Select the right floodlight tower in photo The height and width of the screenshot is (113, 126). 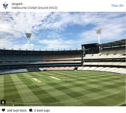pos(99,36)
